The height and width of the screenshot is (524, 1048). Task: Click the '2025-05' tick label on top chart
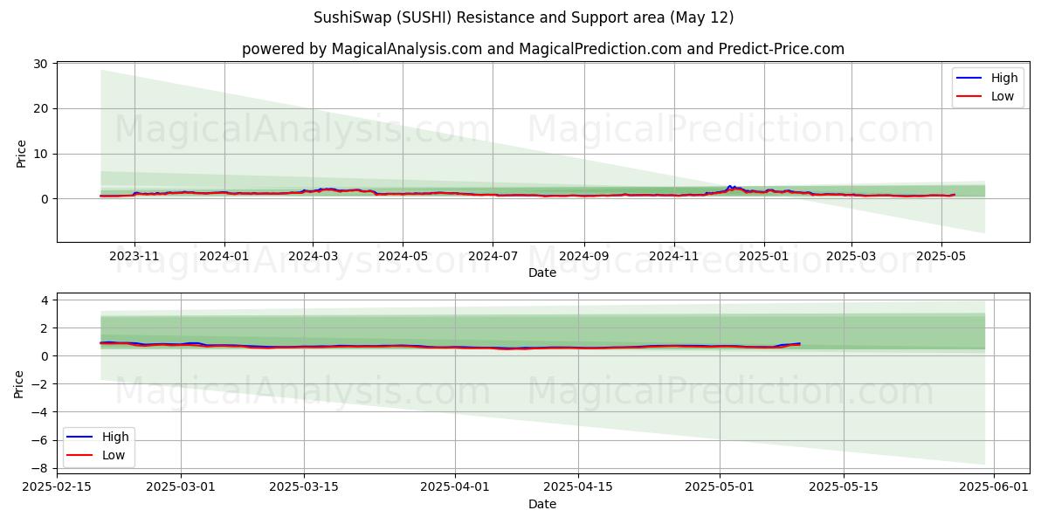[x=941, y=257]
